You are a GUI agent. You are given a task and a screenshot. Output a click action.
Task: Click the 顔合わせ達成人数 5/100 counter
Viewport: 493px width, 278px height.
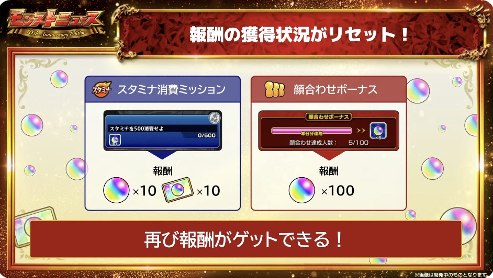tap(329, 143)
